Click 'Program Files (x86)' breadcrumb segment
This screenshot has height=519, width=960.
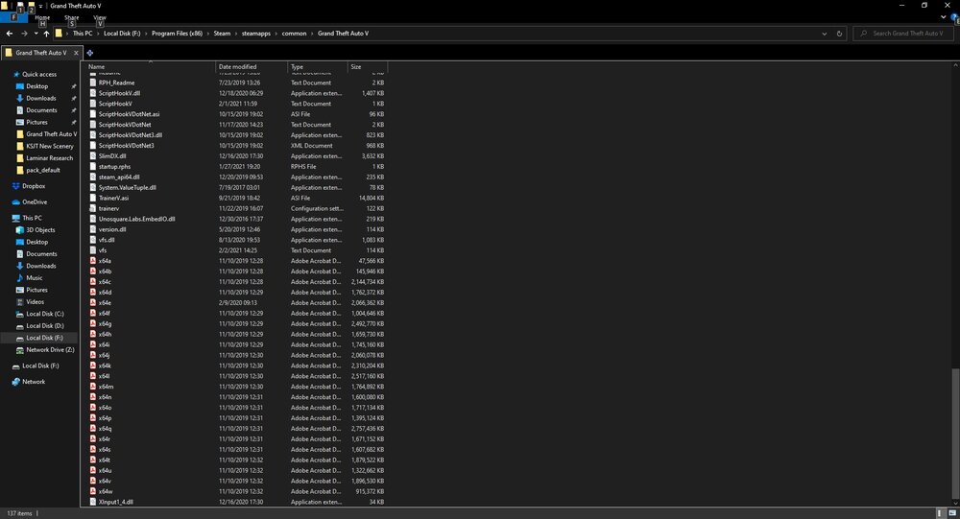pyautogui.click(x=177, y=34)
